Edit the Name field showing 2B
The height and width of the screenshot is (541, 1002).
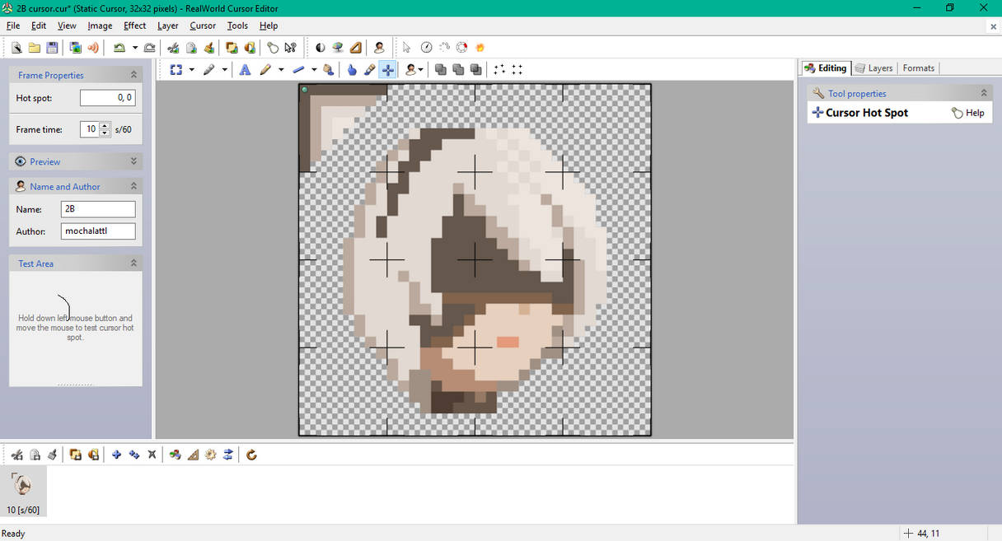coord(98,209)
